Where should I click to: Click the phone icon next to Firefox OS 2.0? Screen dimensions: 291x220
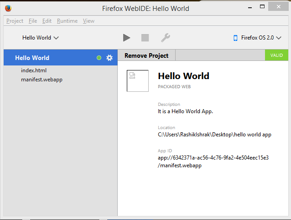pyautogui.click(x=235, y=38)
